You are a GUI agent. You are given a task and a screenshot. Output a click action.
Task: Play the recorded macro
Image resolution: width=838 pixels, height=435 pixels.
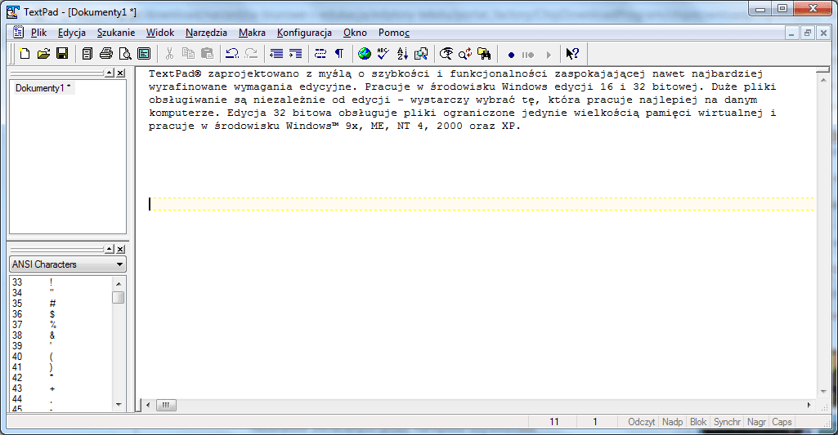549,55
